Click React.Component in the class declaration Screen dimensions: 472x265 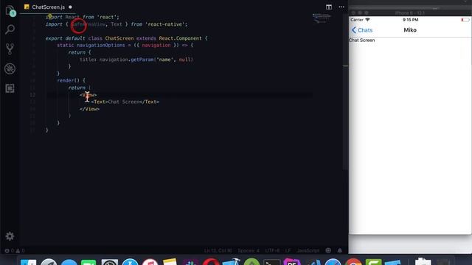(x=180, y=38)
